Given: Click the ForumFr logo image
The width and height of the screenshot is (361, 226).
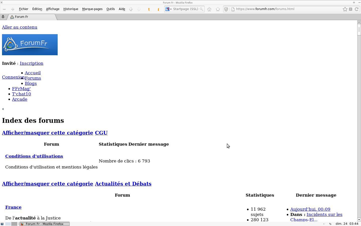Looking at the screenshot, I should click(x=30, y=45).
